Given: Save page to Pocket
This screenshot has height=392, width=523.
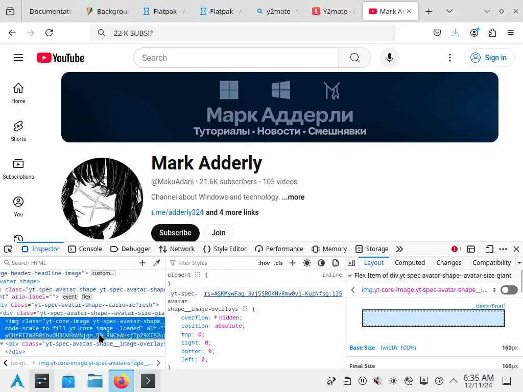Looking at the screenshot, I should point(437,33).
